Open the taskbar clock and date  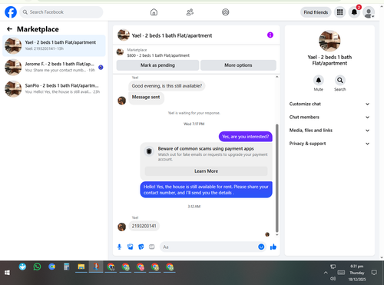tap(357, 273)
